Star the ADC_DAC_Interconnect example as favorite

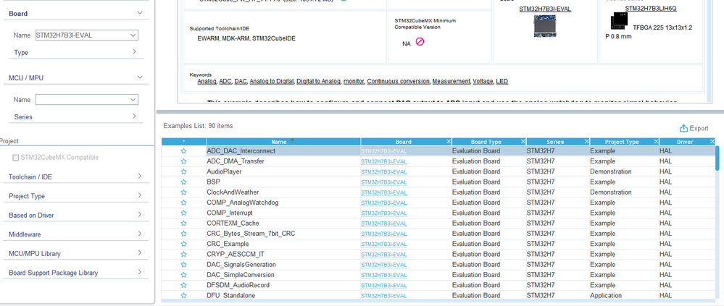pos(184,151)
